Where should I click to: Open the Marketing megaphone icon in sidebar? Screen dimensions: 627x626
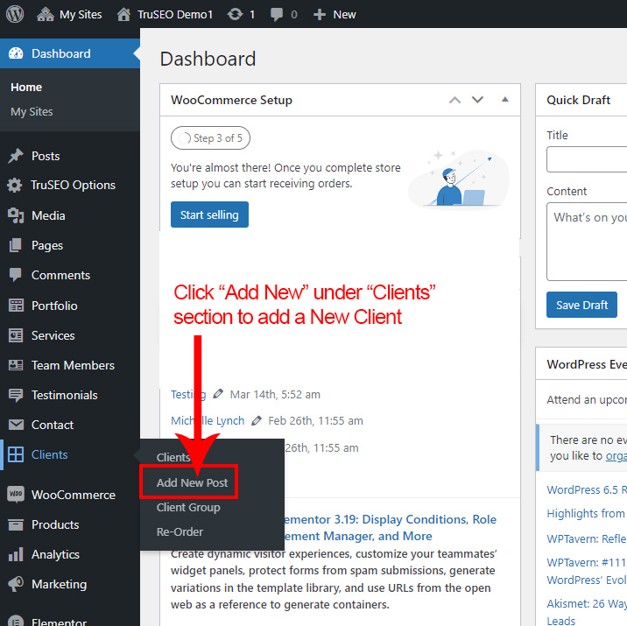coord(16,584)
